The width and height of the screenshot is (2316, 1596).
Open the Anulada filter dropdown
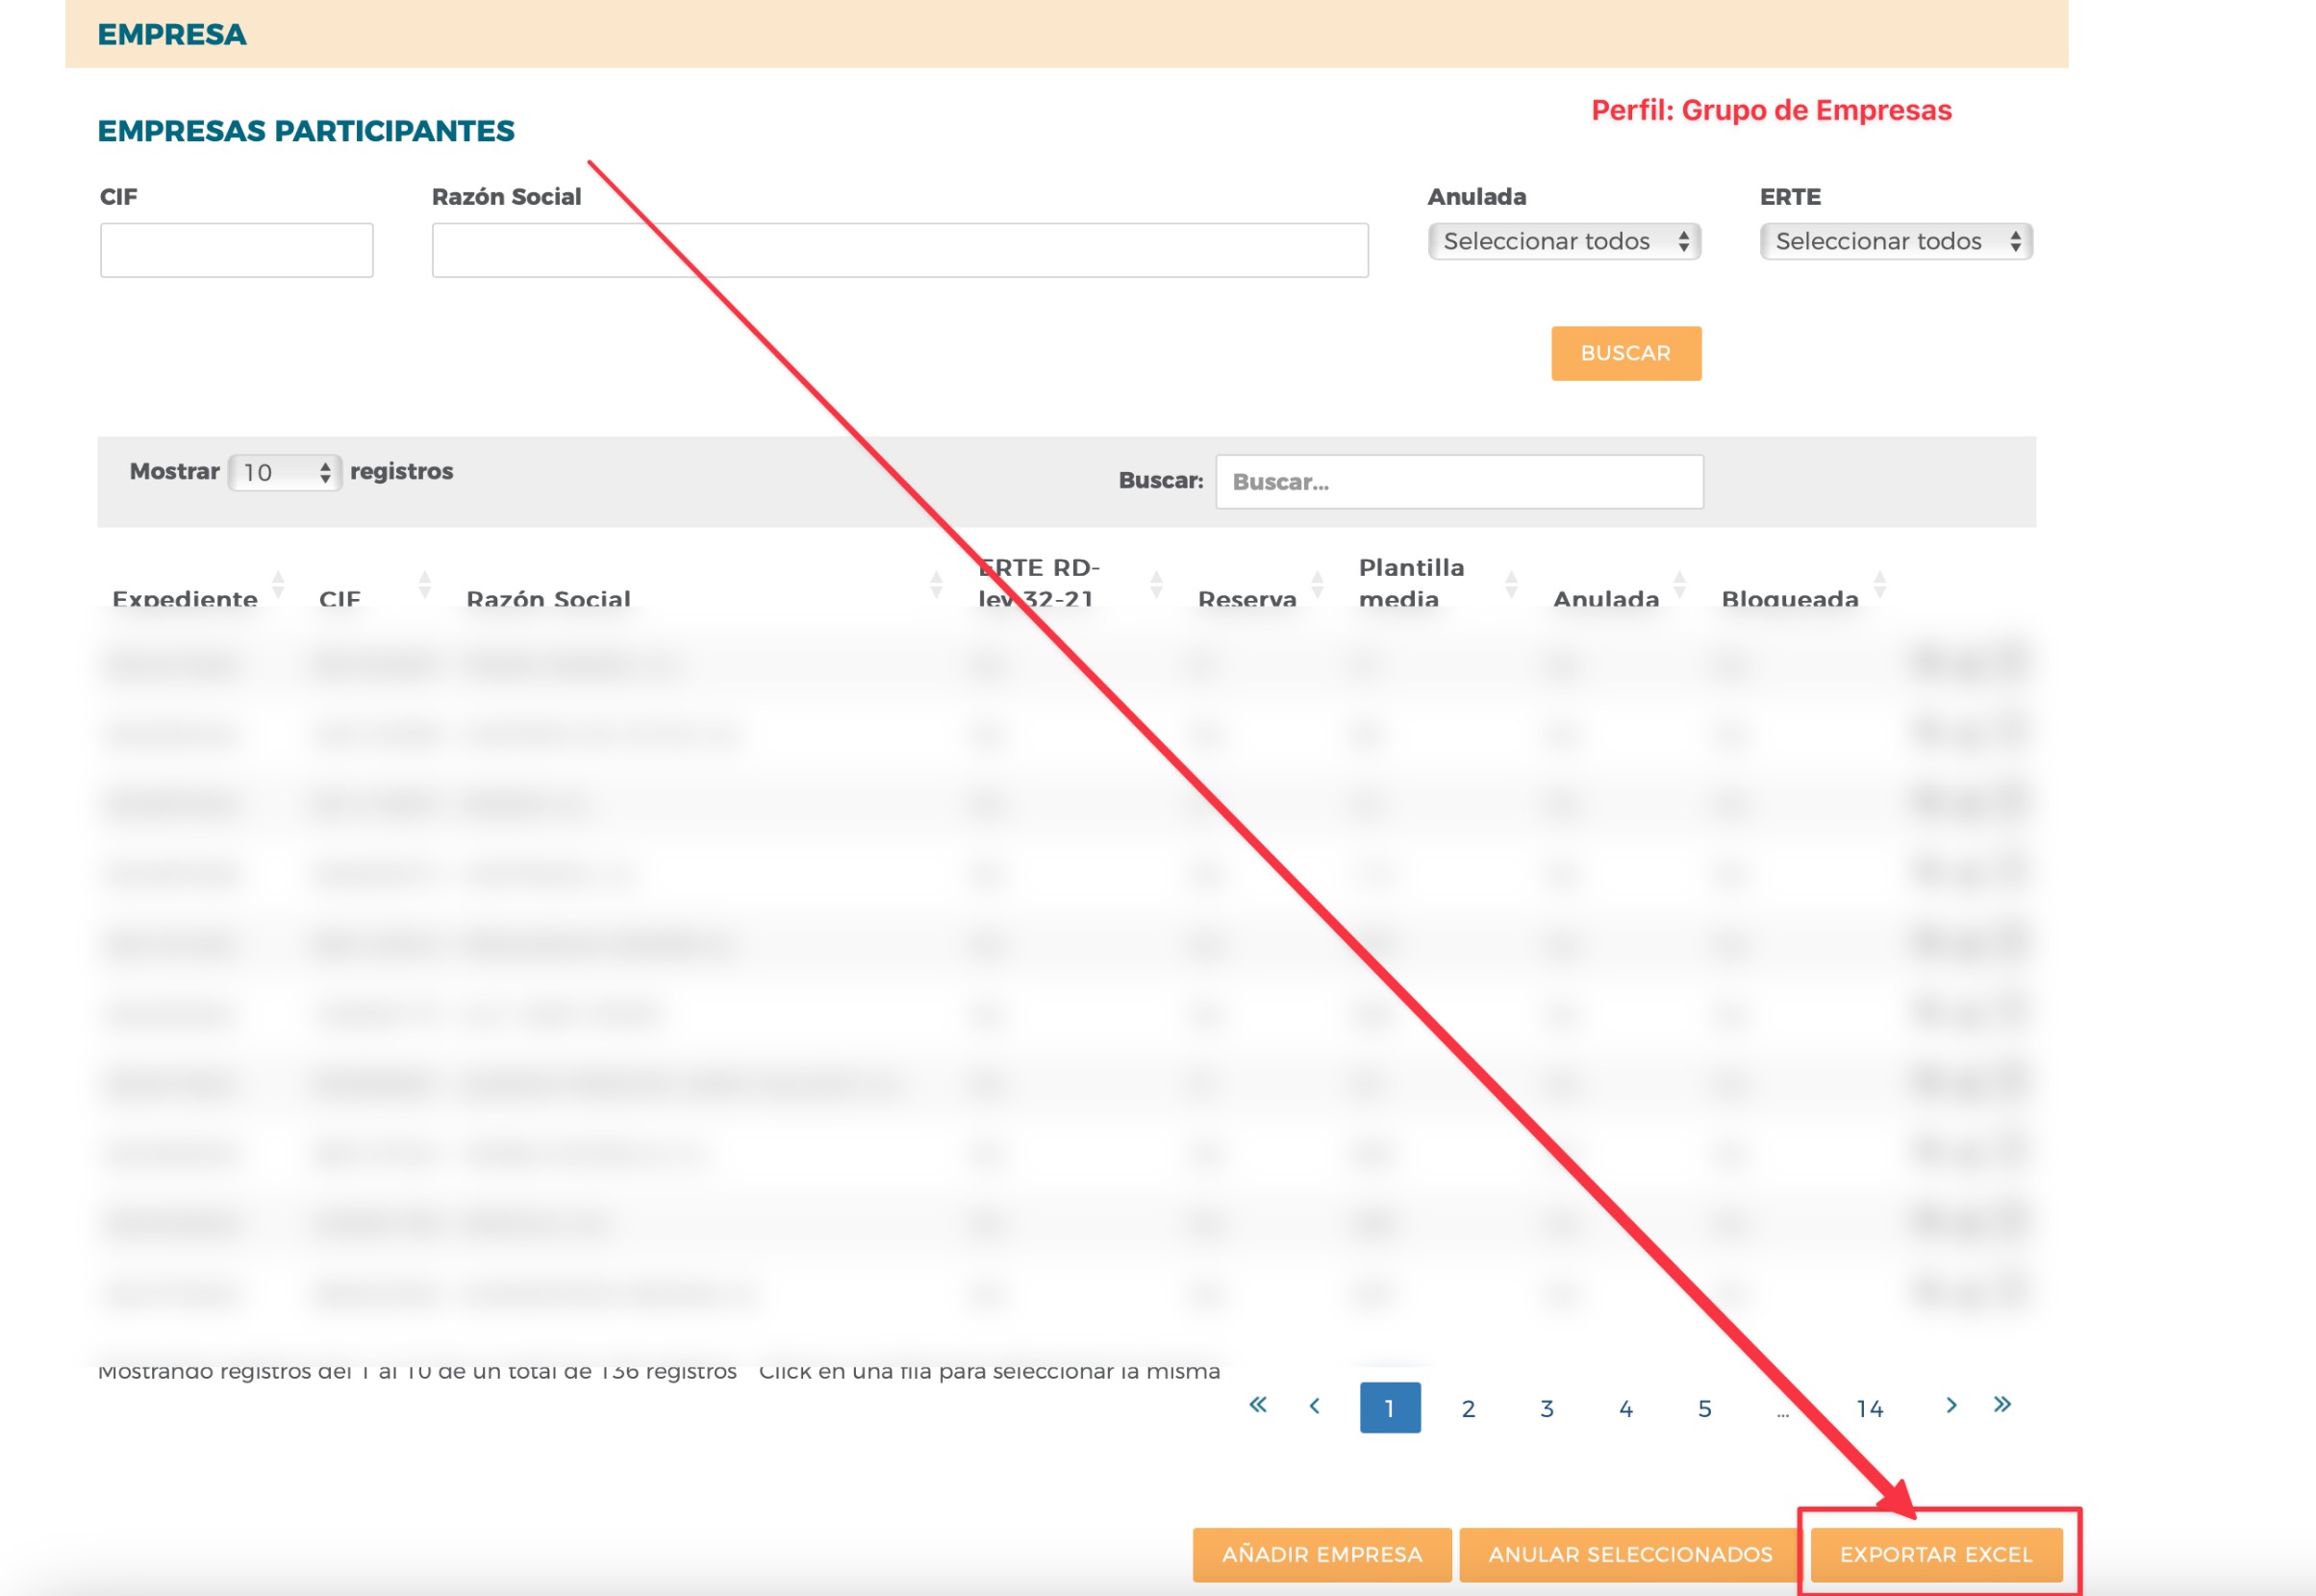tap(1564, 241)
